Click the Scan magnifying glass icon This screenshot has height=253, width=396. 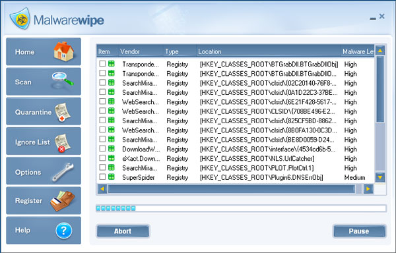point(63,80)
